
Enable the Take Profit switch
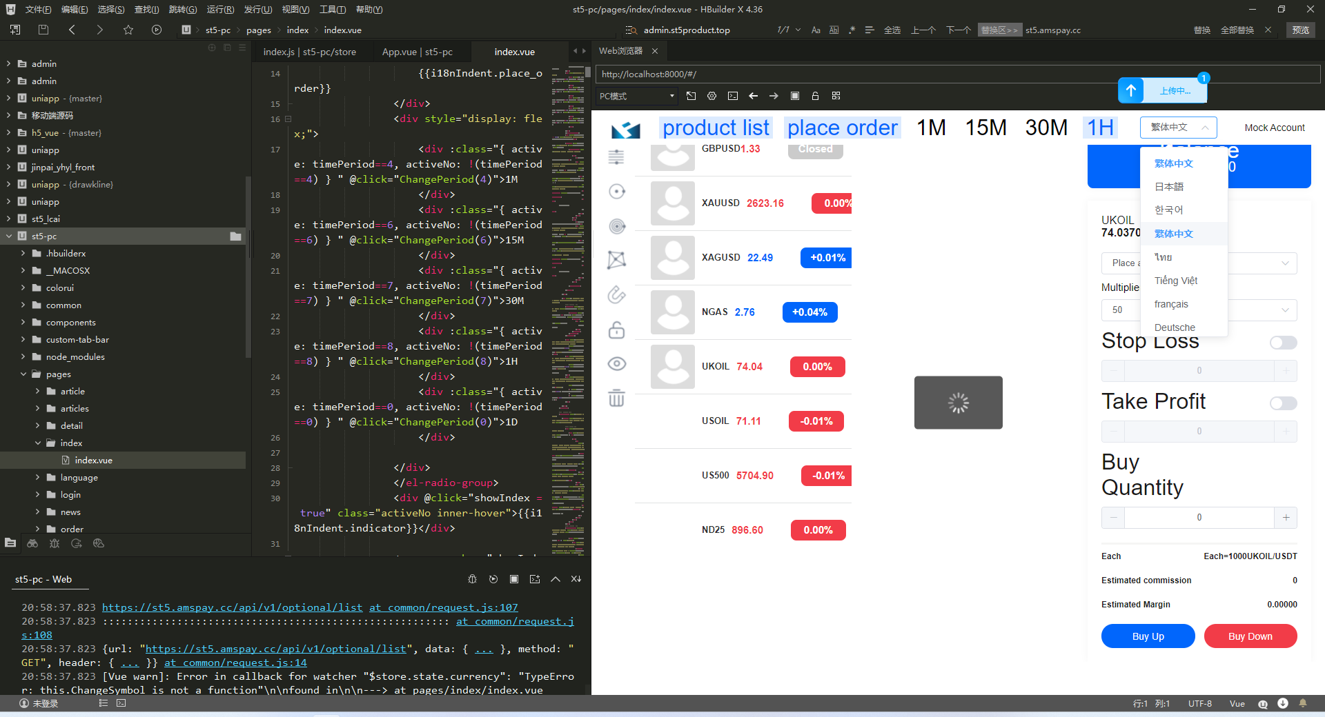coord(1283,403)
